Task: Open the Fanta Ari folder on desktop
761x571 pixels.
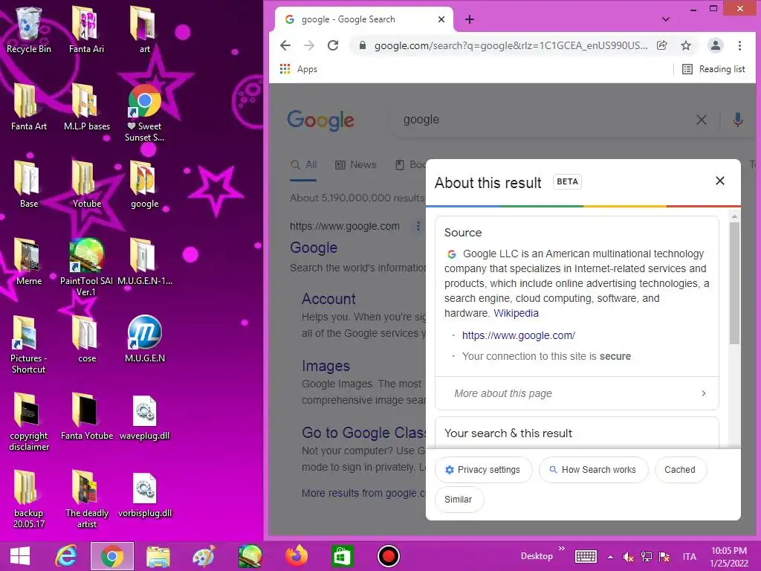Action: pyautogui.click(x=86, y=30)
